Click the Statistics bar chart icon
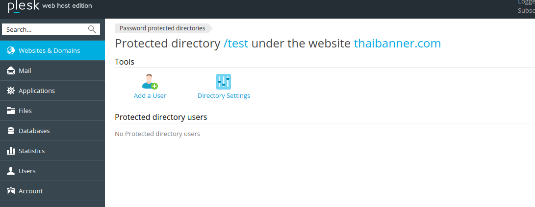This screenshot has width=535, height=207. [x=10, y=151]
